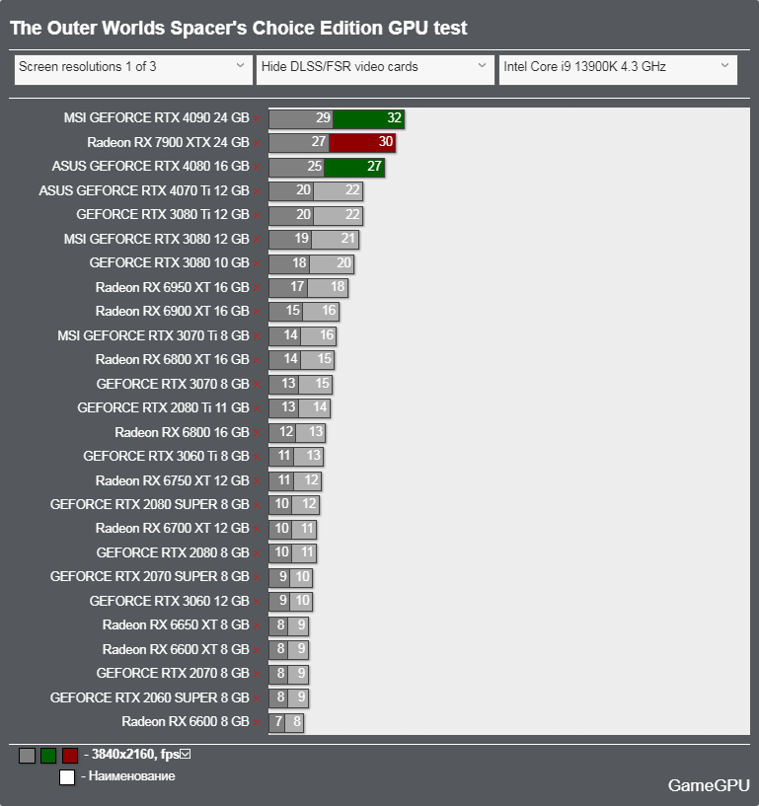Remove ASUS GEFORCE RTX 4070 Ti via red X
The height and width of the screenshot is (806, 759).
(257, 191)
